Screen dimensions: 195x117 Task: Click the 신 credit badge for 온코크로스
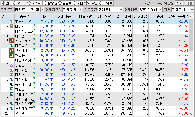pyautogui.click(x=12, y=41)
